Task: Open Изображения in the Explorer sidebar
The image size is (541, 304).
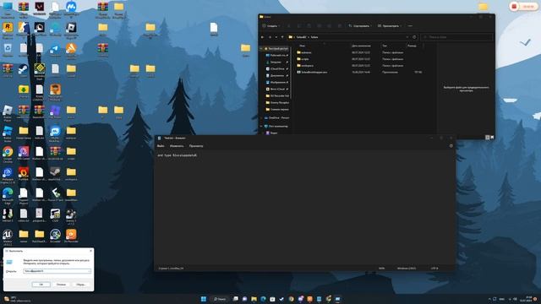Action: click(277, 83)
